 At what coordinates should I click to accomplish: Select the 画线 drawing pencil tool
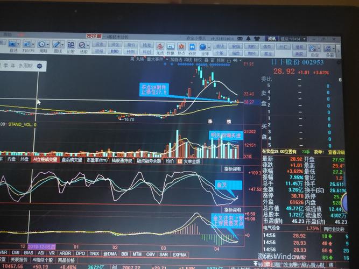coord(56,44)
